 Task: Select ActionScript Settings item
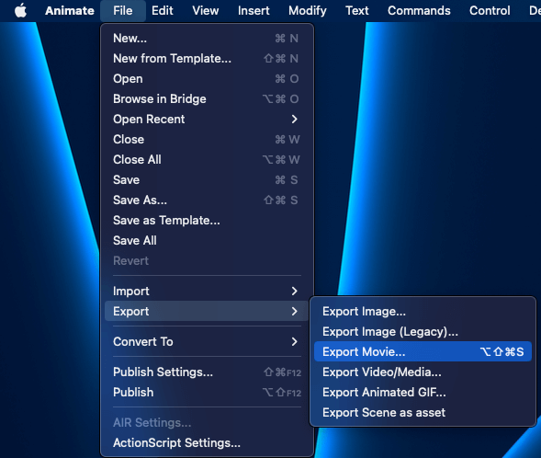207,442
